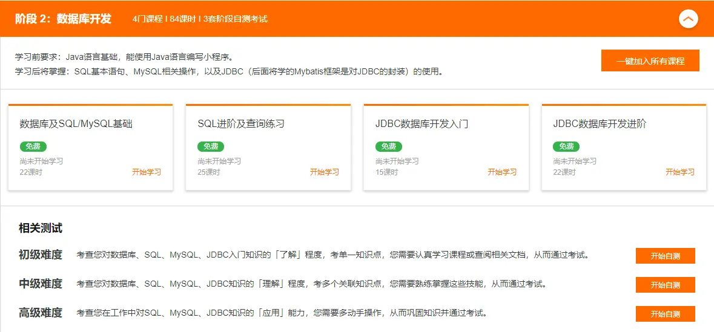Click the 初级难度 label
The height and width of the screenshot is (332, 714).
(x=41, y=255)
